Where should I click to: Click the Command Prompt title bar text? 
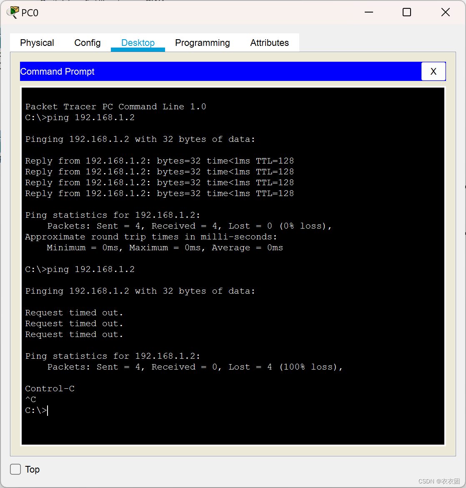[57, 72]
